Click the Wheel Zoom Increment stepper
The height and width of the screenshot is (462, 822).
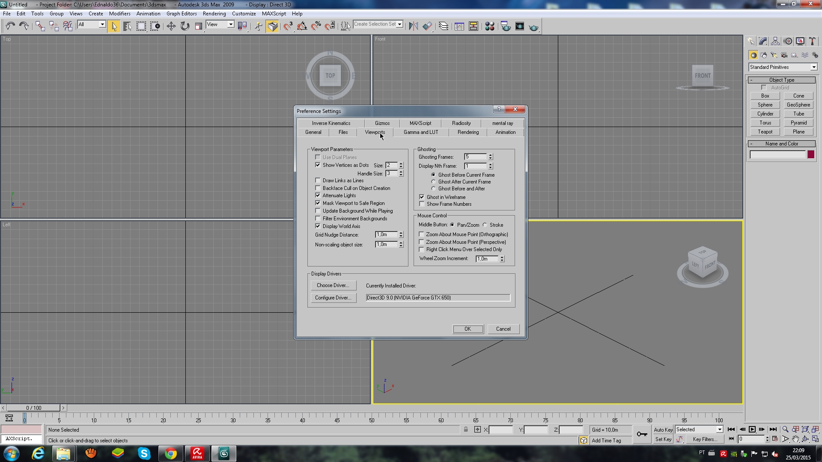click(x=501, y=258)
